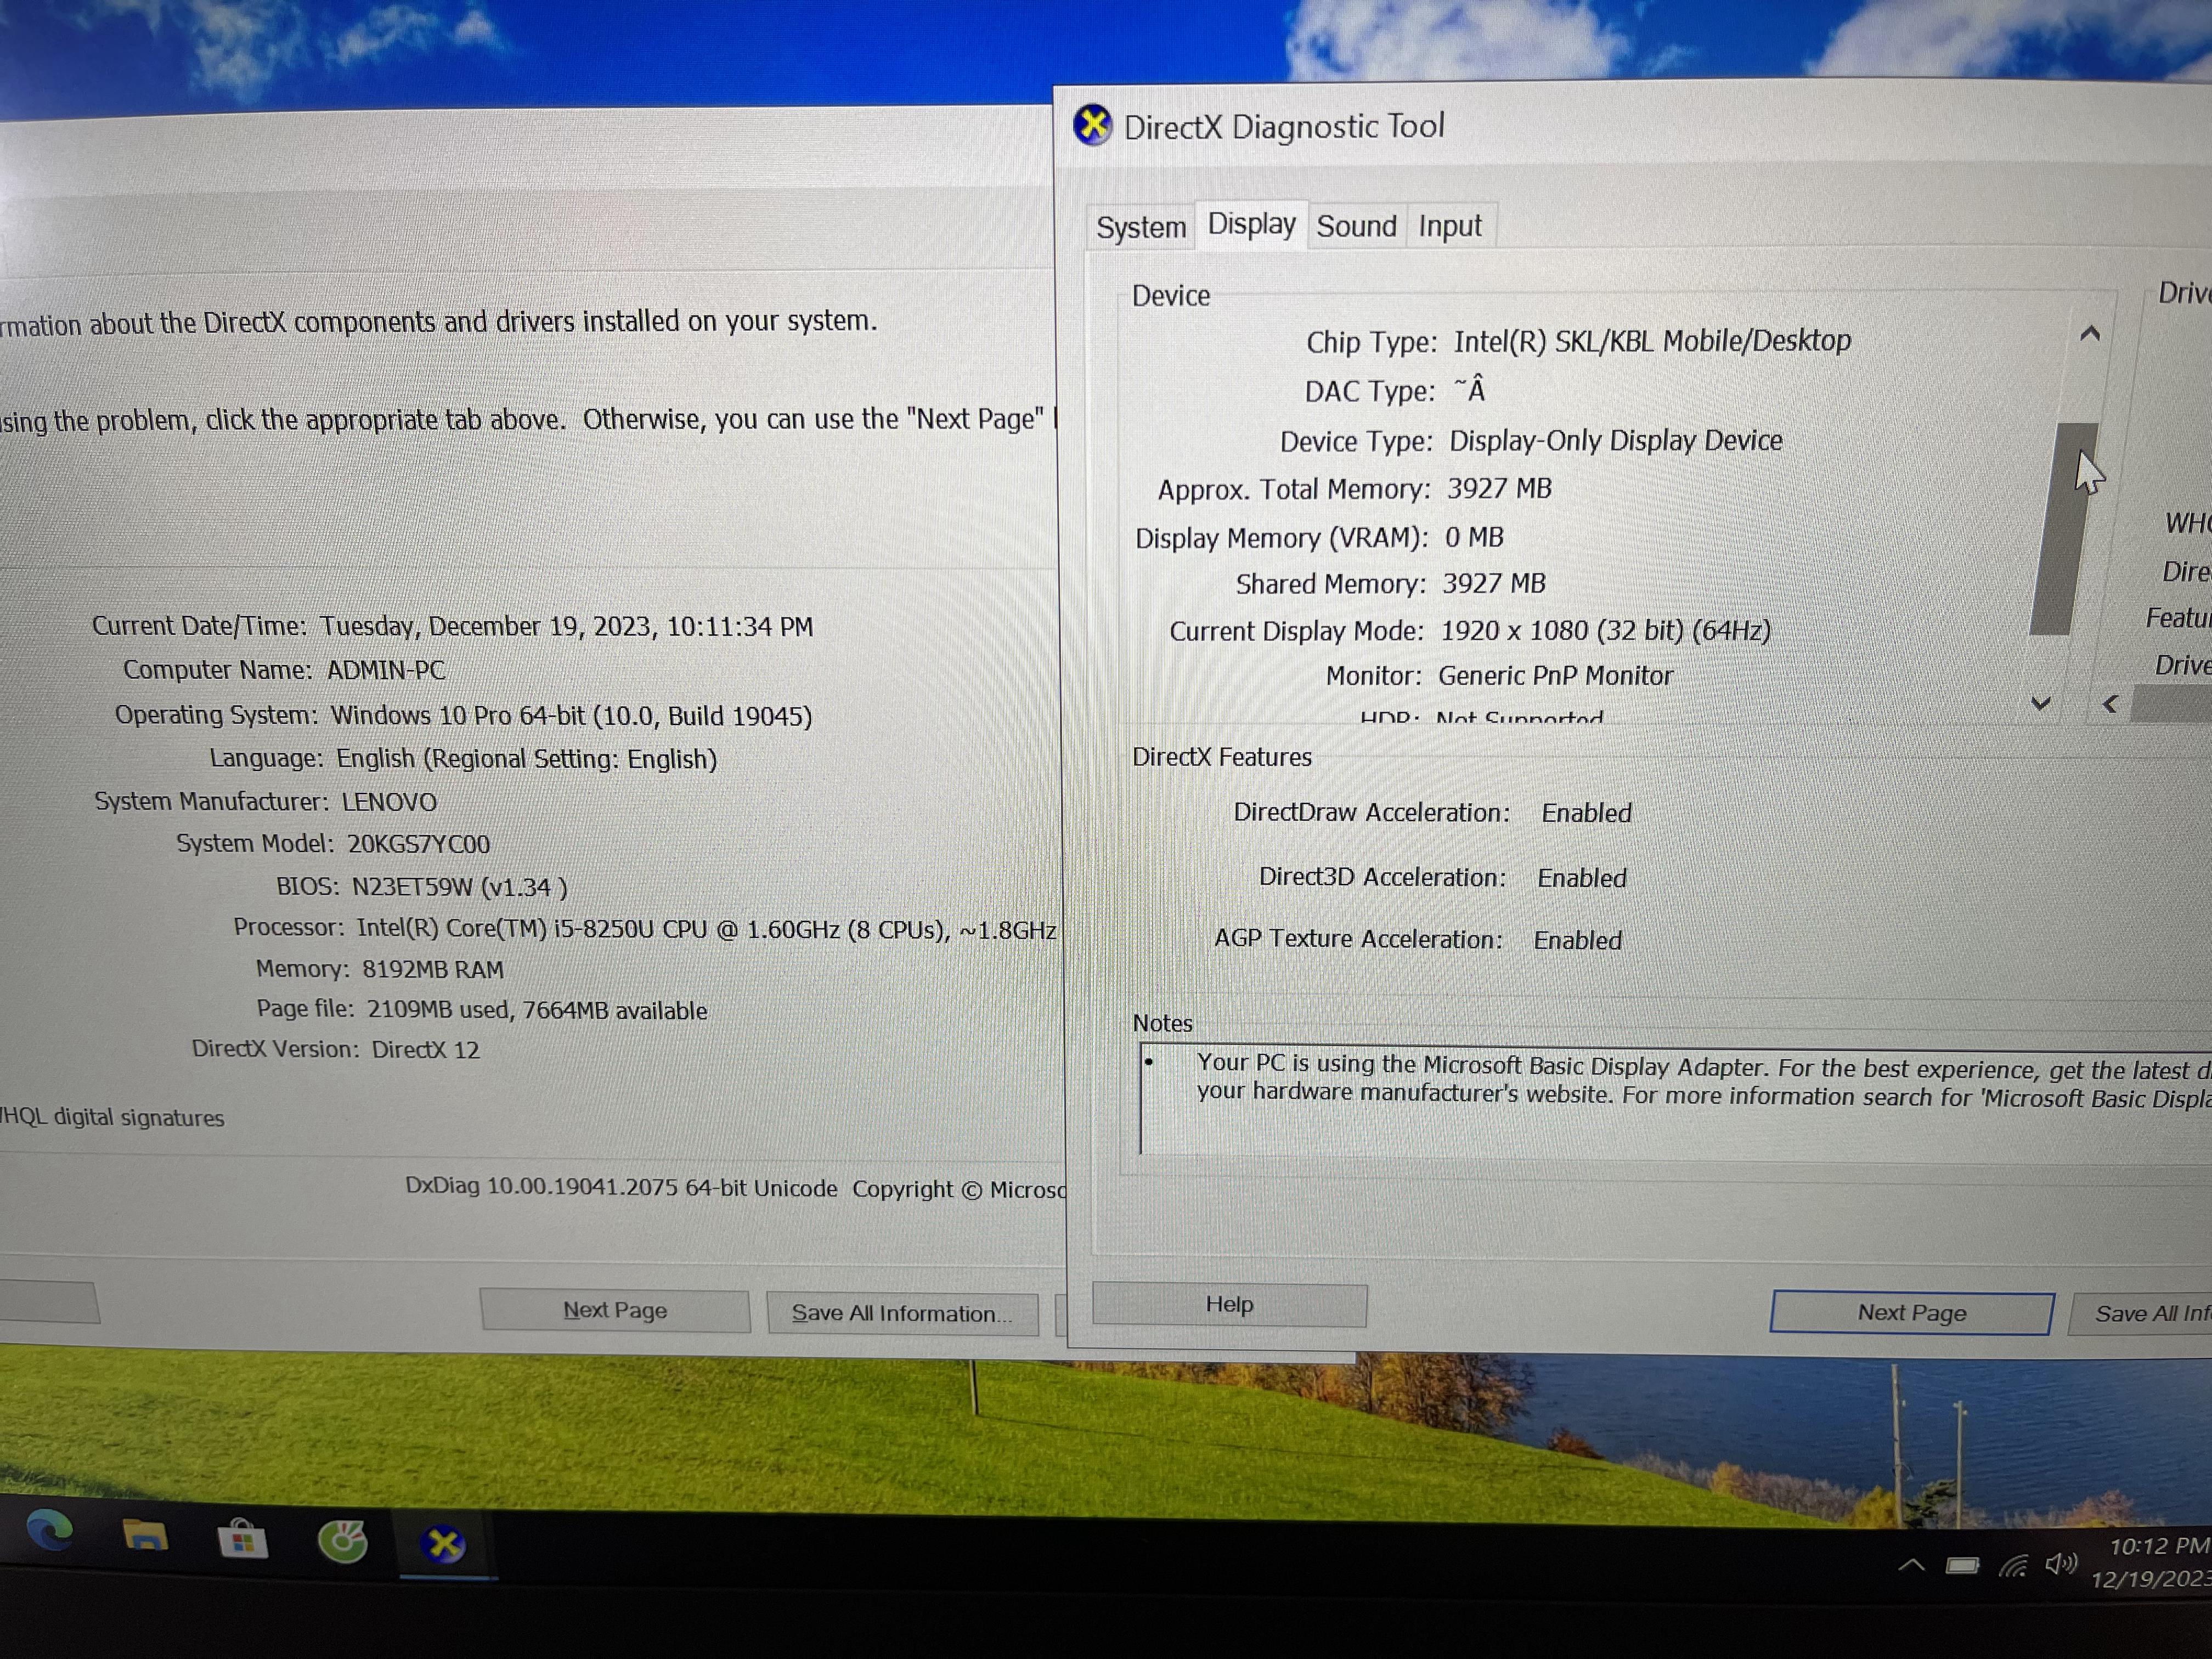Click left scroll arrow of Drivers panel
The height and width of the screenshot is (1659, 2212).
click(x=2111, y=704)
